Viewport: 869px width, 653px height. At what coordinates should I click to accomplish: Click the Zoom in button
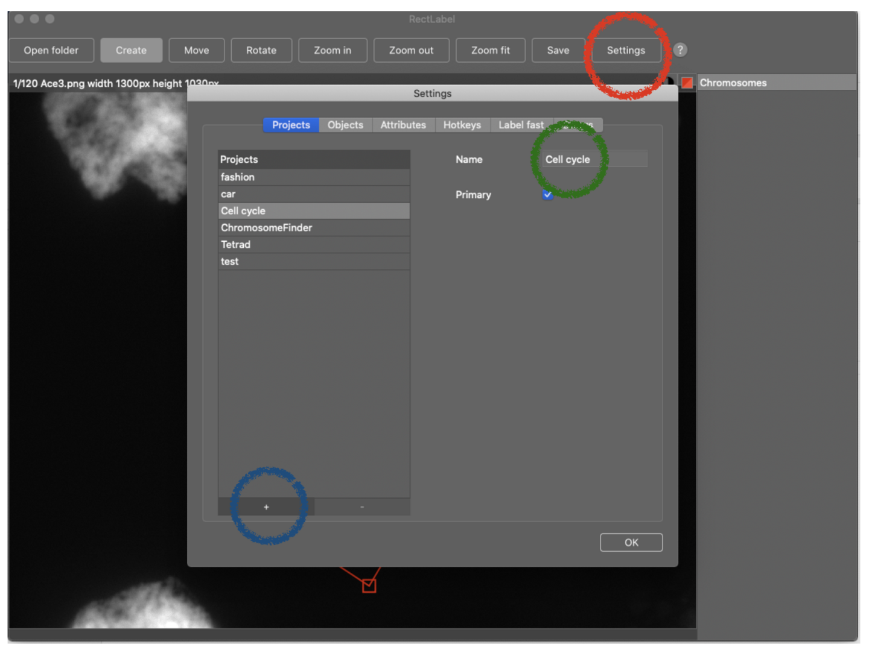[333, 51]
